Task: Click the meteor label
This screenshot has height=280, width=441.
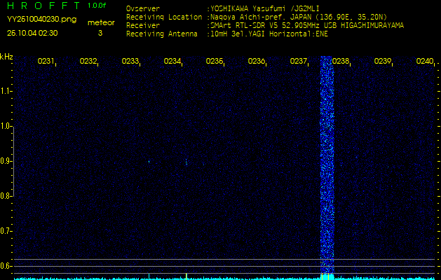Action: [x=101, y=23]
